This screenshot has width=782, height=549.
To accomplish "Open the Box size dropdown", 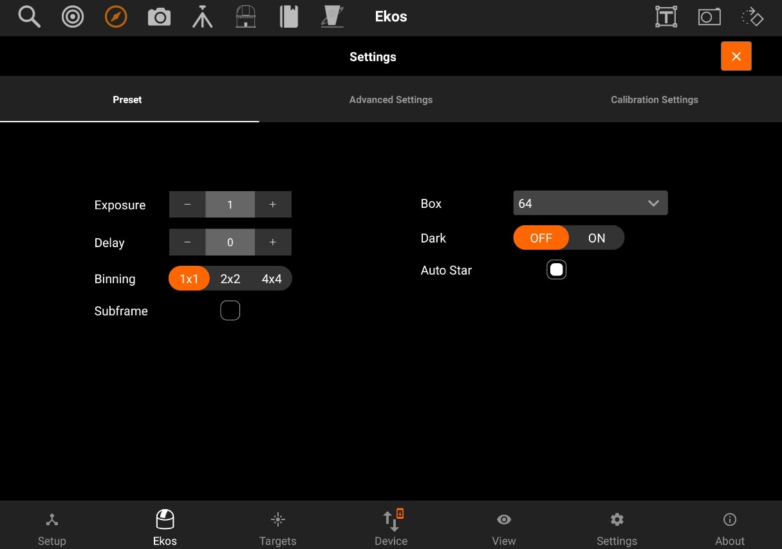I will (590, 203).
